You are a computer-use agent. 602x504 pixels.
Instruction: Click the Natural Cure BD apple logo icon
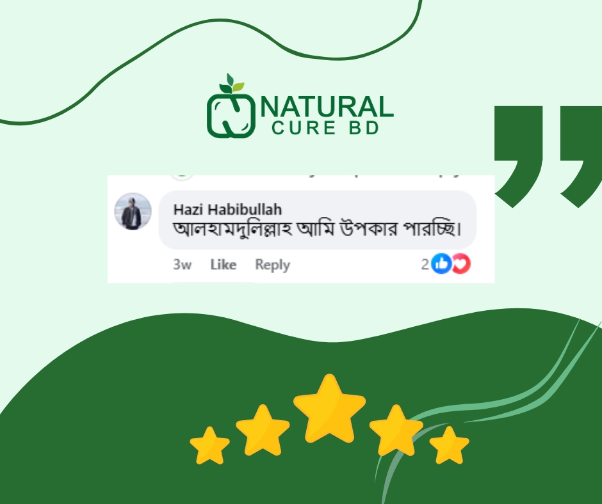(x=231, y=106)
